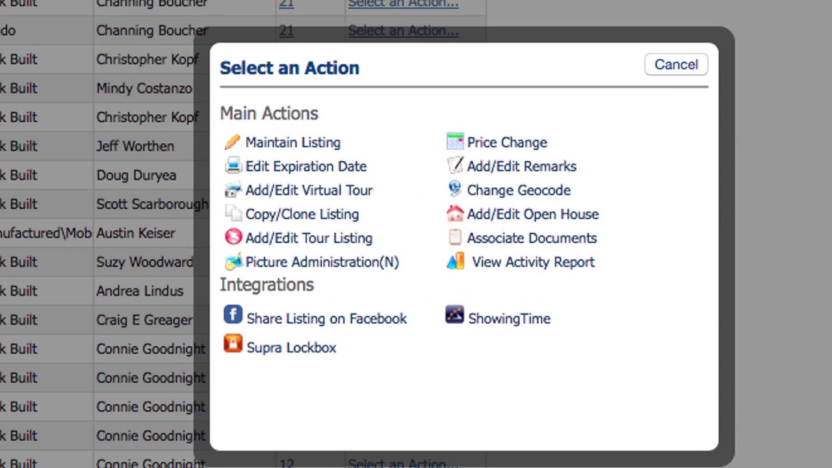The height and width of the screenshot is (468, 832).
Task: Click the Add/Edit Virtual Tour icon
Action: [233, 190]
